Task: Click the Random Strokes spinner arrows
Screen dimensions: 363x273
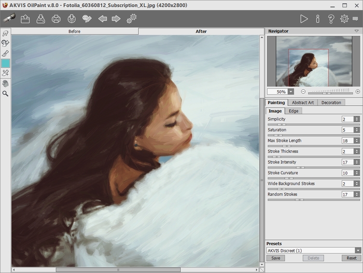Action: point(357,194)
